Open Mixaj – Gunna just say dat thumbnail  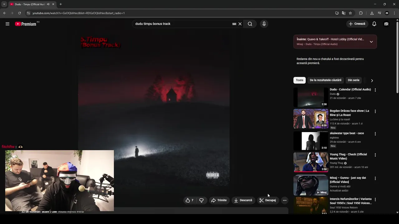(311, 185)
